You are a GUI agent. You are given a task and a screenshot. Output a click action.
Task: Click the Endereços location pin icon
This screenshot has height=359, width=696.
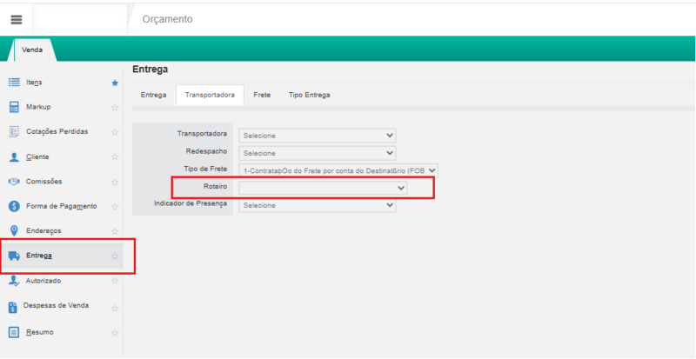click(14, 230)
